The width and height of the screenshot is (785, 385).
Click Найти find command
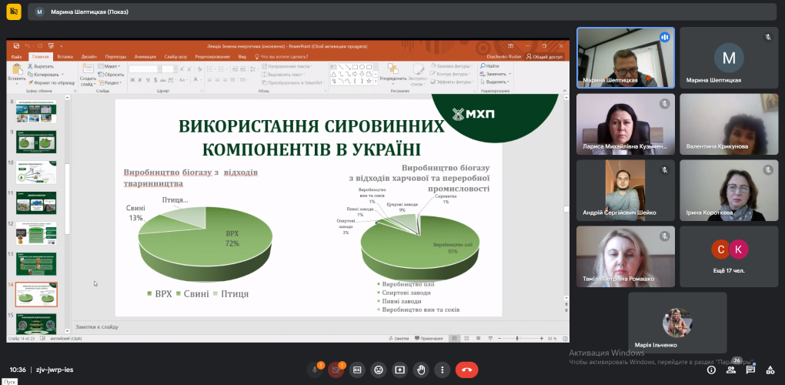(x=489, y=66)
